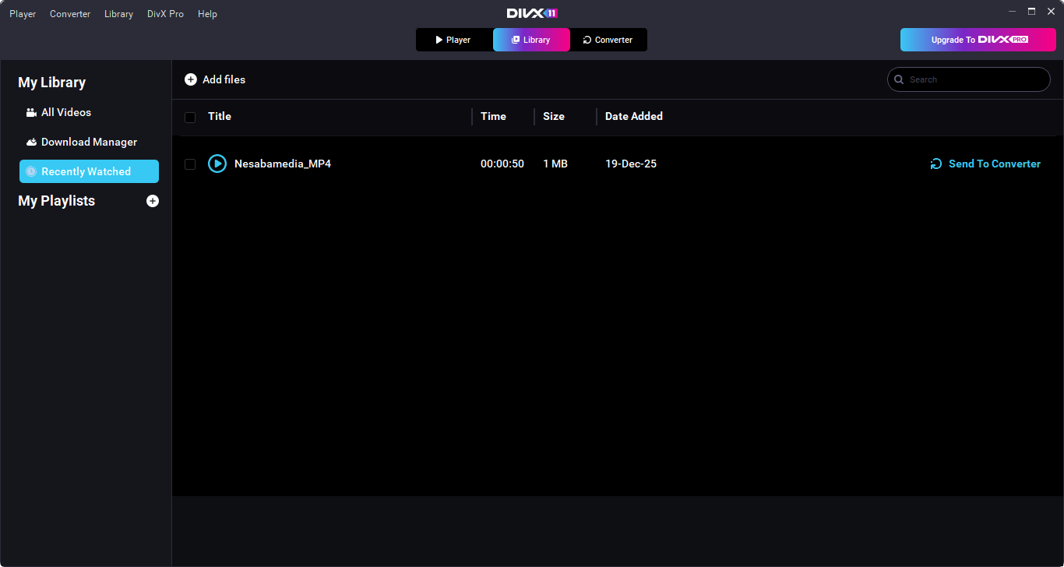Switch to the Converter tab

[608, 40]
